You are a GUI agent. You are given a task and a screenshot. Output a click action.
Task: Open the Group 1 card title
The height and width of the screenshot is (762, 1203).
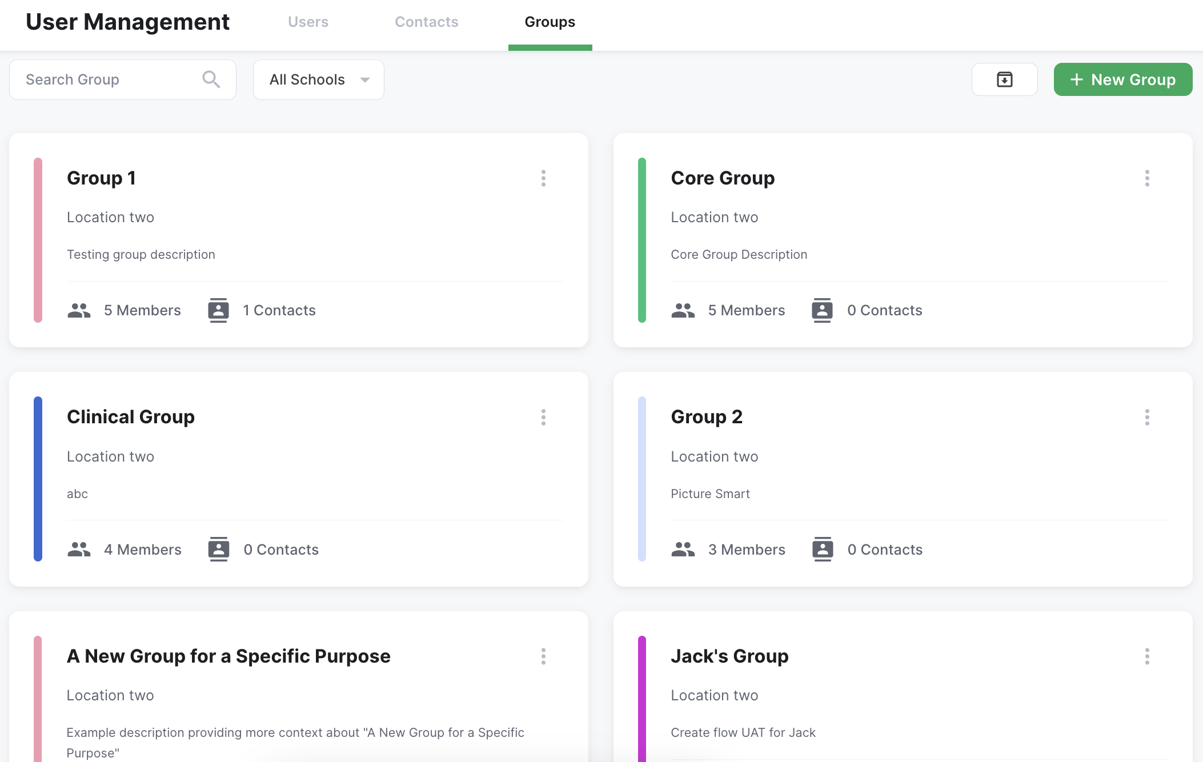coord(101,178)
